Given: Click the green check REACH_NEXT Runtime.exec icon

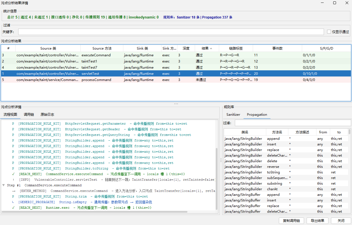Looking at the screenshot, I should (13, 208).
